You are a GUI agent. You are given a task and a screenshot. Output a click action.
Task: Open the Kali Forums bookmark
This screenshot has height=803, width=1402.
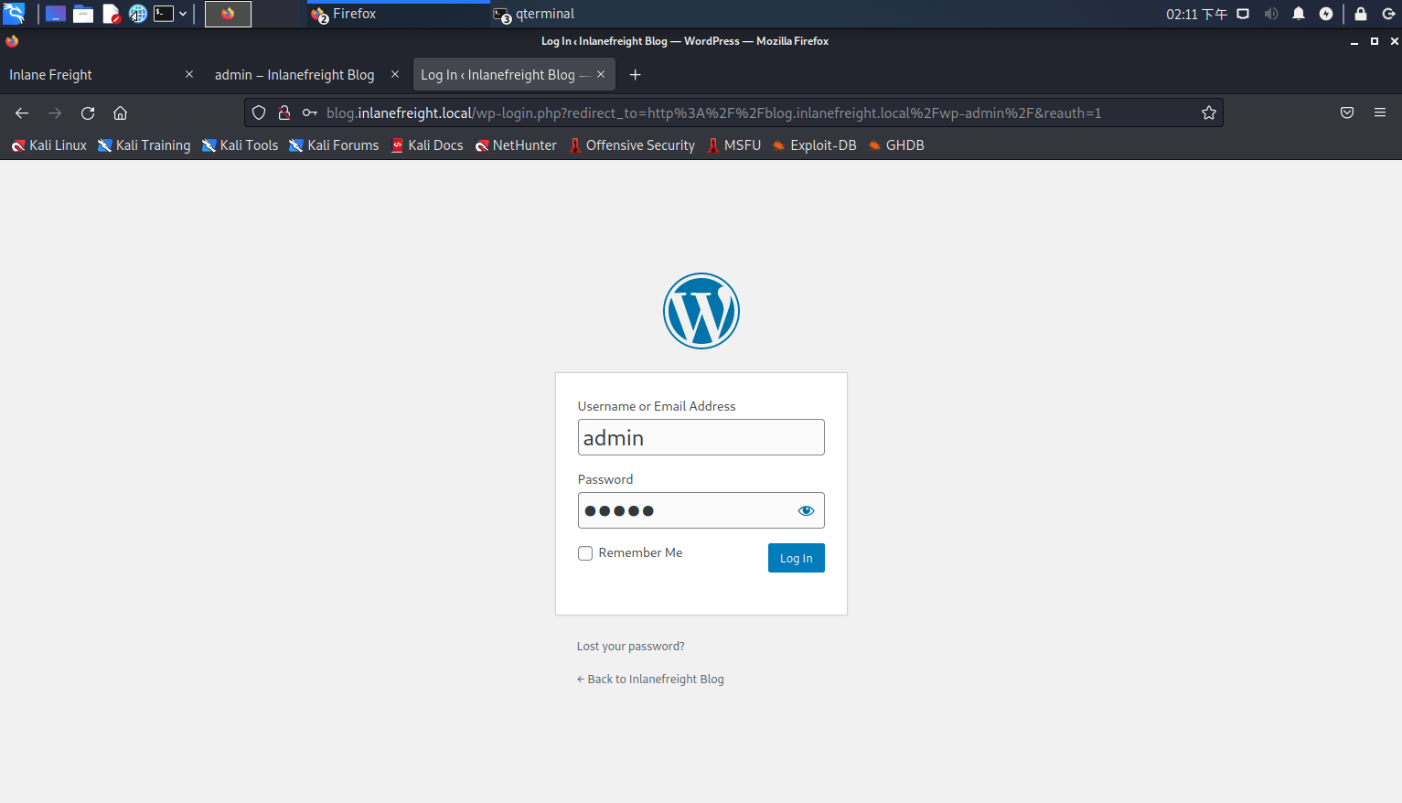click(x=334, y=145)
